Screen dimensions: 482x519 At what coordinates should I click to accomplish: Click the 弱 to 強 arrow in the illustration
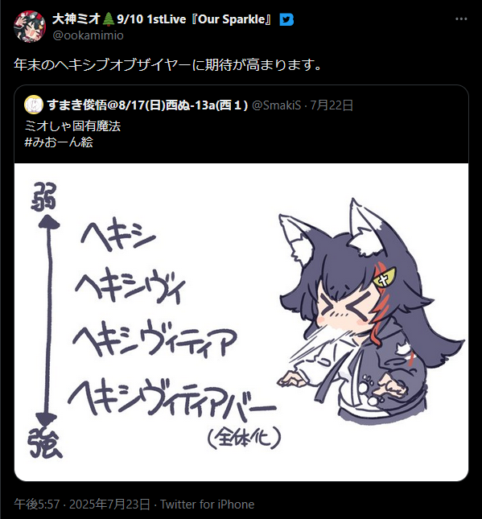[48, 321]
